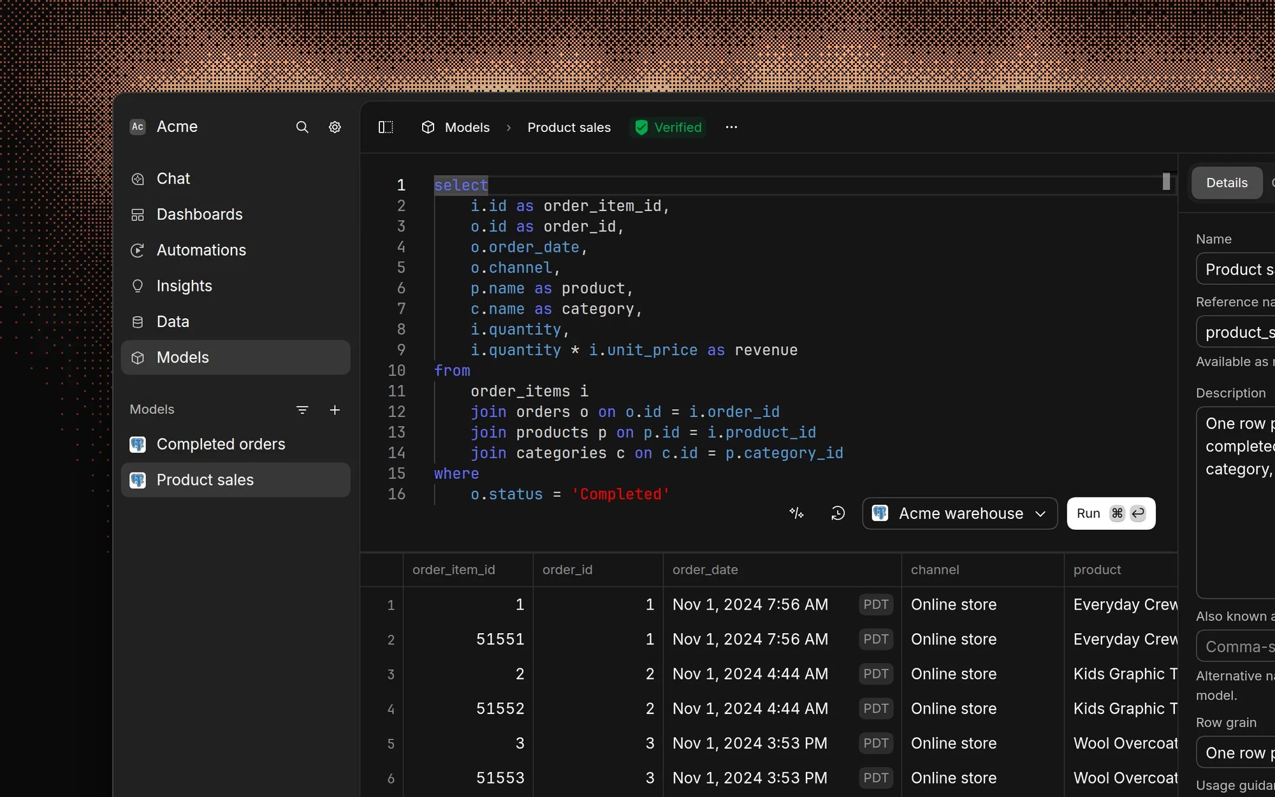This screenshot has height=797, width=1275.
Task: Open the query history icon
Action: tap(838, 513)
